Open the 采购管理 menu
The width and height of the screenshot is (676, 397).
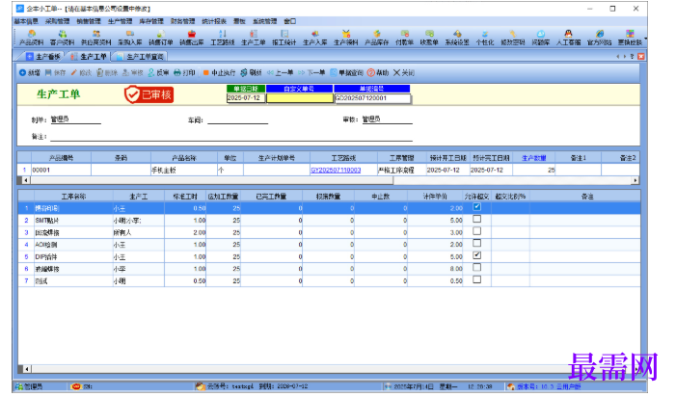[57, 21]
